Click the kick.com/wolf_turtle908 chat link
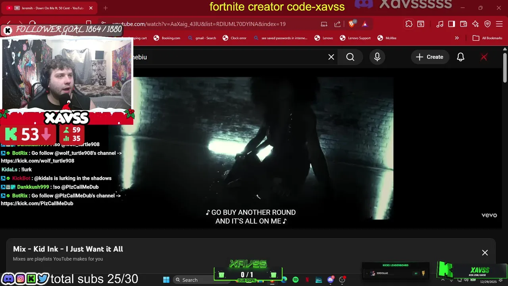The width and height of the screenshot is (508, 286). [x=37, y=161]
